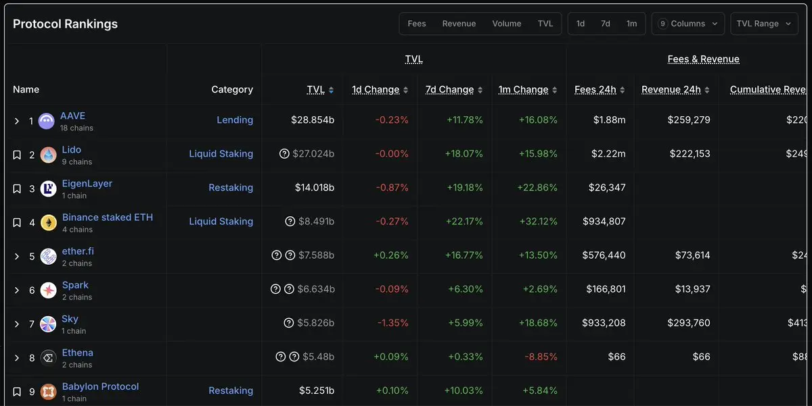
Task: Switch to the 1m timeframe
Action: tap(631, 24)
